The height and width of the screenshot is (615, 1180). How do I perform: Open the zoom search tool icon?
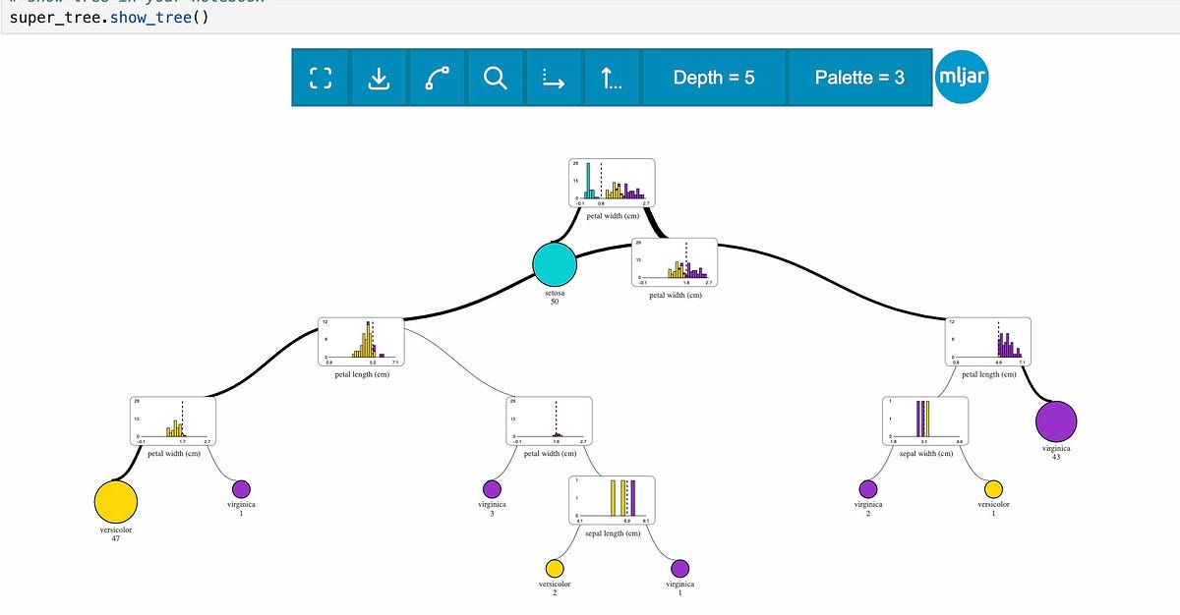point(495,77)
